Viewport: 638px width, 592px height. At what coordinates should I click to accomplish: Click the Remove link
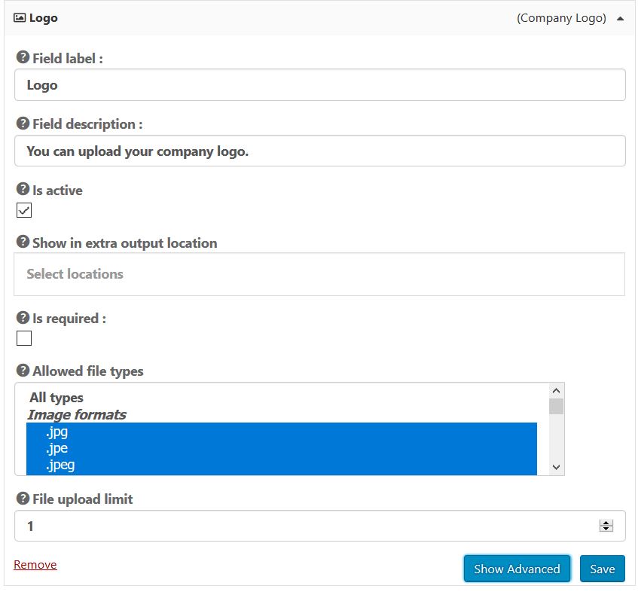coord(35,565)
